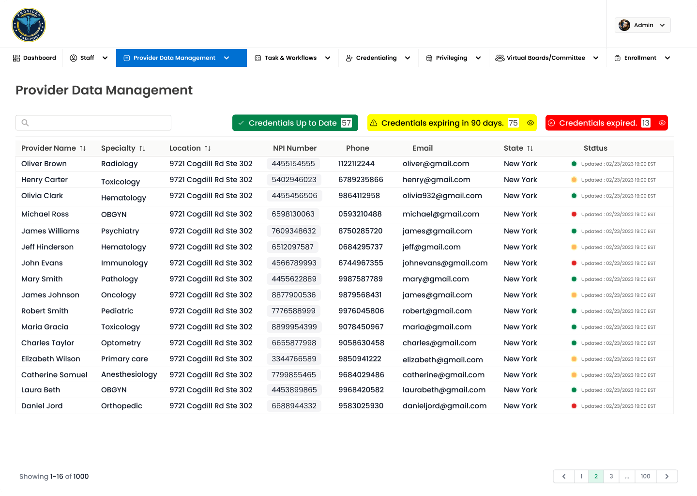Show credentials expiring in 90 days eye icon
The width and height of the screenshot is (697, 496).
(530, 123)
